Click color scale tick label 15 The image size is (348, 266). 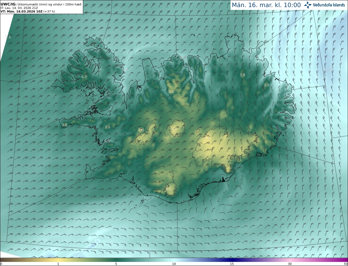[232, 264]
